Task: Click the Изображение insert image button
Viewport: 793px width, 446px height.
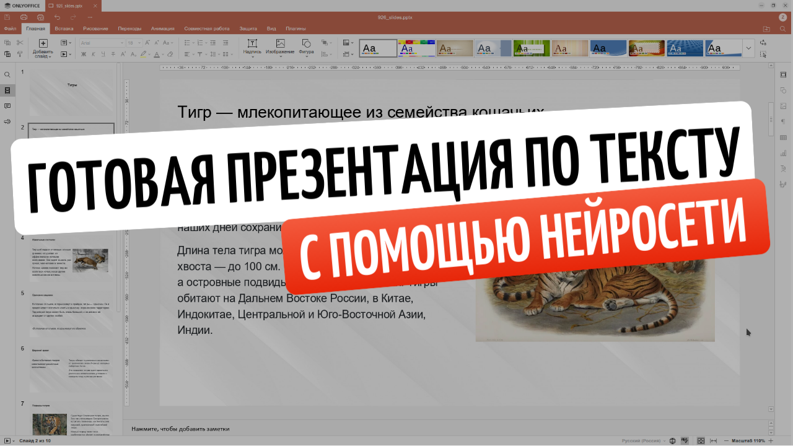Action: coord(280,47)
